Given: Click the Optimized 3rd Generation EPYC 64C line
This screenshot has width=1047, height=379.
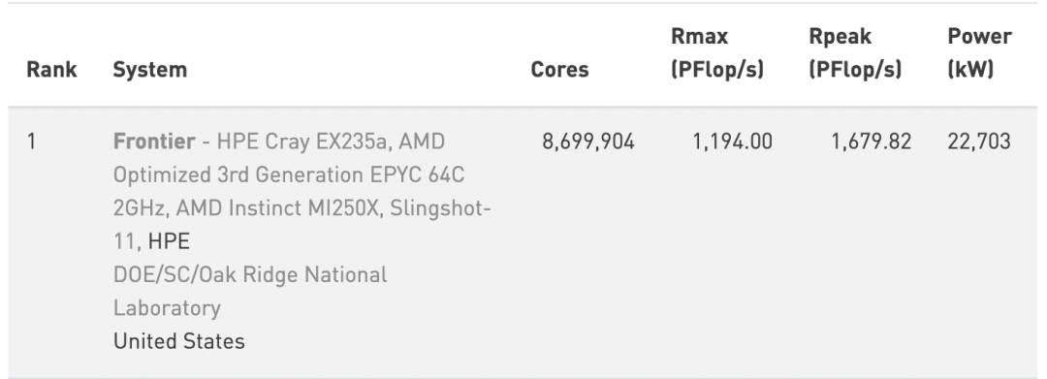Looking at the screenshot, I should [289, 174].
